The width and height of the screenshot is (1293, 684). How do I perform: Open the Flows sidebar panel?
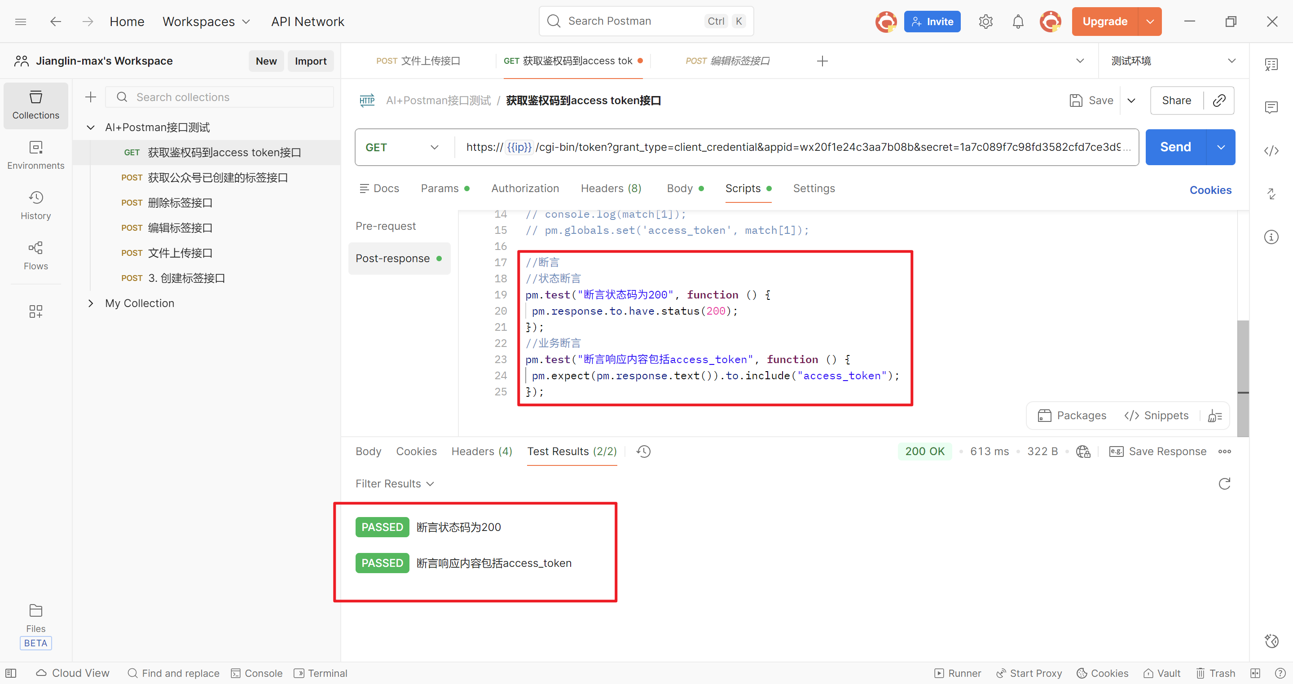35,256
